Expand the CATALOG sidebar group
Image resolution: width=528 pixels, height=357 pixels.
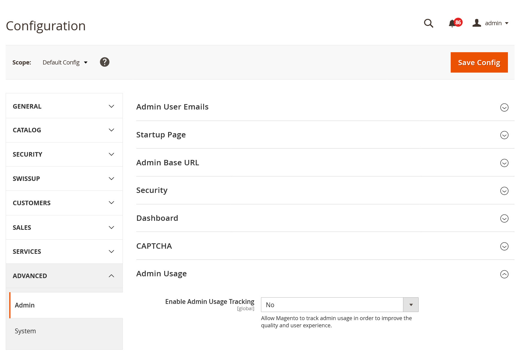pyautogui.click(x=64, y=130)
